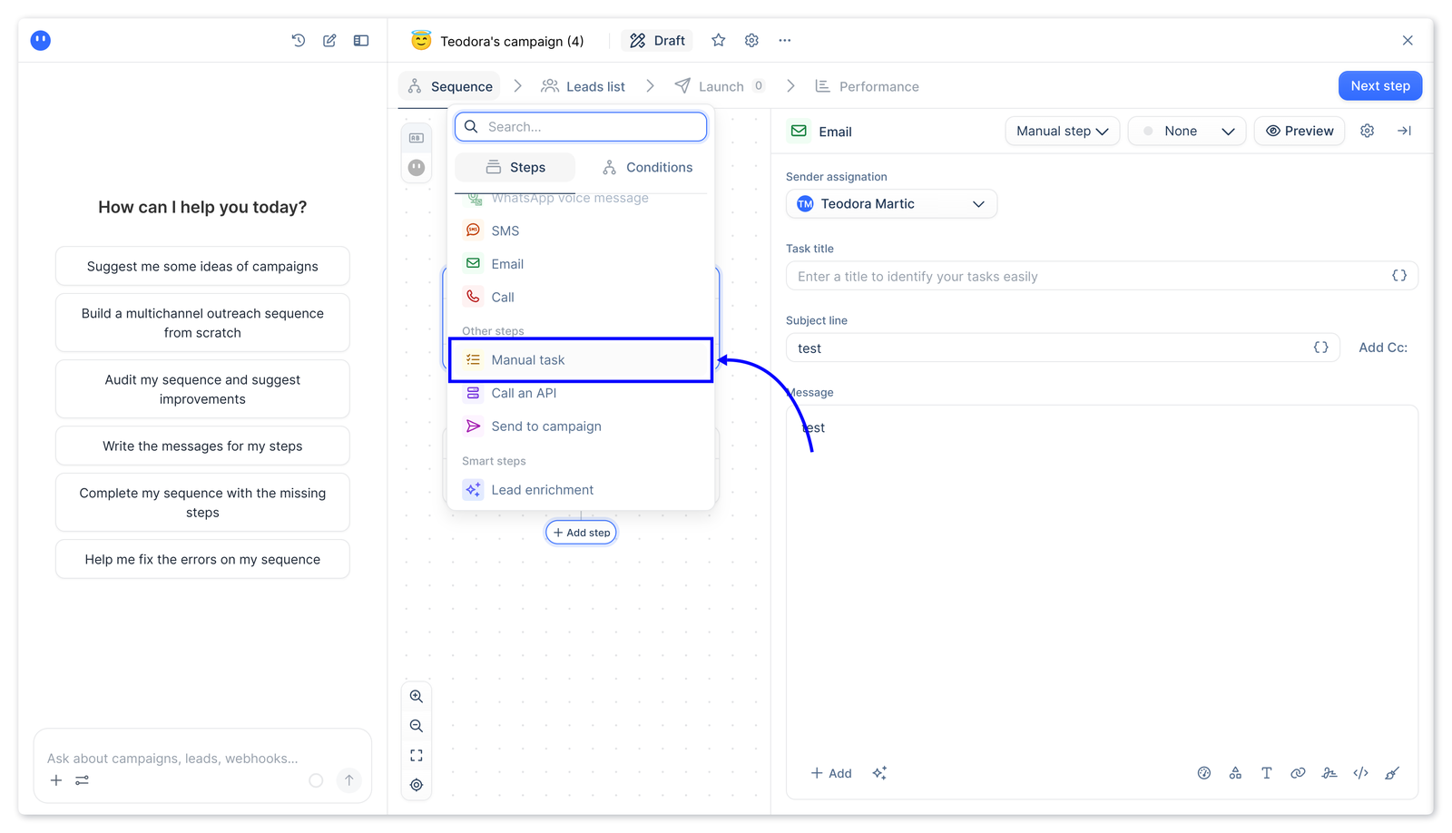
Task: Switch to Conditions tab in picker
Action: [x=647, y=167]
